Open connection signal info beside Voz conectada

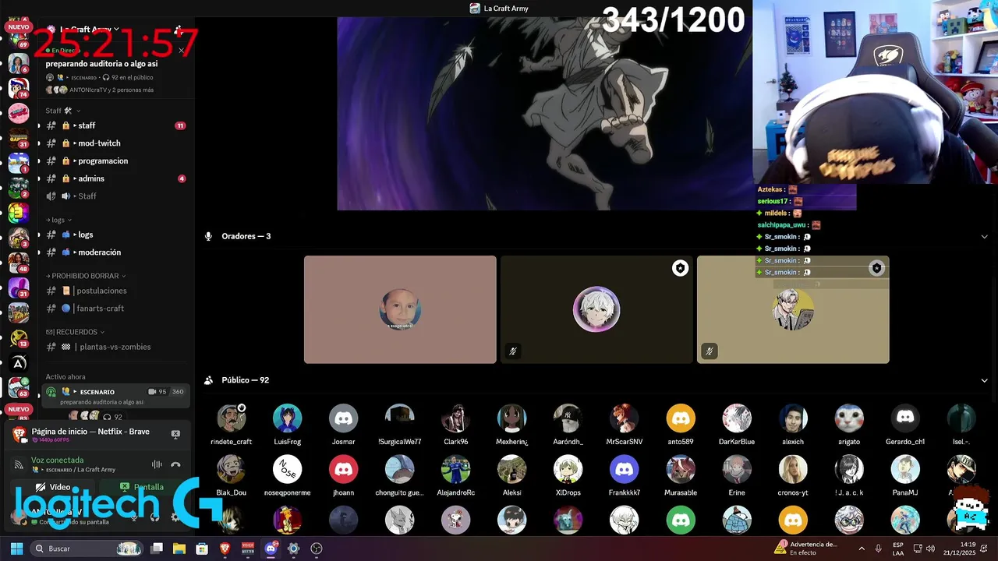pos(19,464)
